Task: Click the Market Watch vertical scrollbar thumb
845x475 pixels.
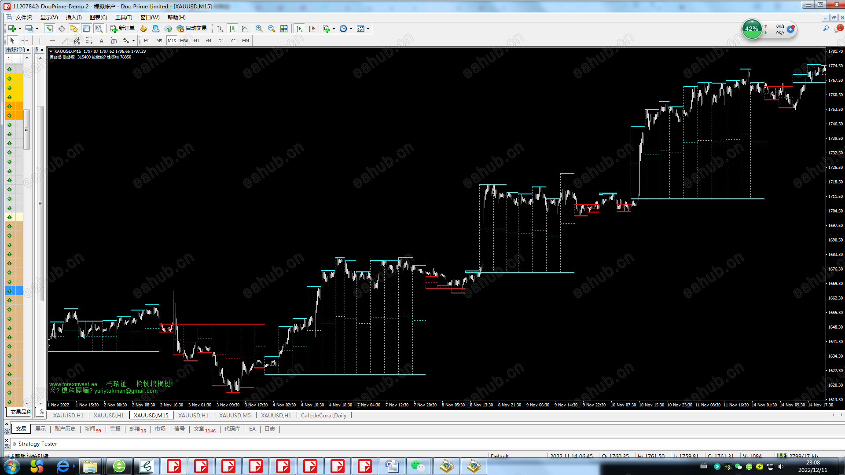Action: pos(26,129)
